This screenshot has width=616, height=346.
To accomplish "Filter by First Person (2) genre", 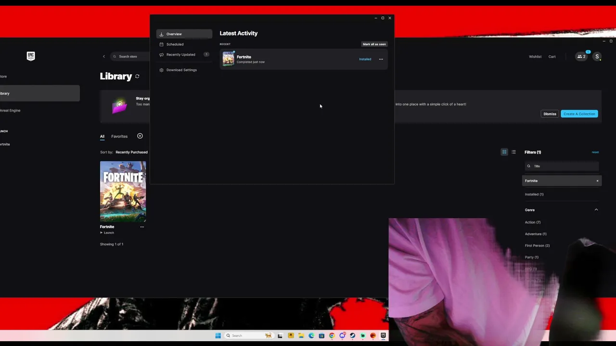I will [x=537, y=246].
